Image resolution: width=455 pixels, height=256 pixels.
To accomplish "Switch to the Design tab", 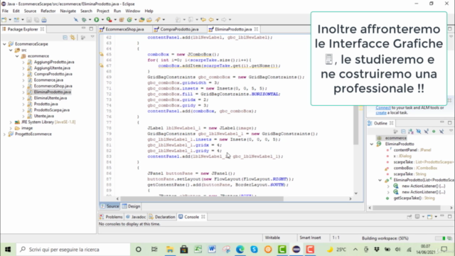I will (131, 206).
